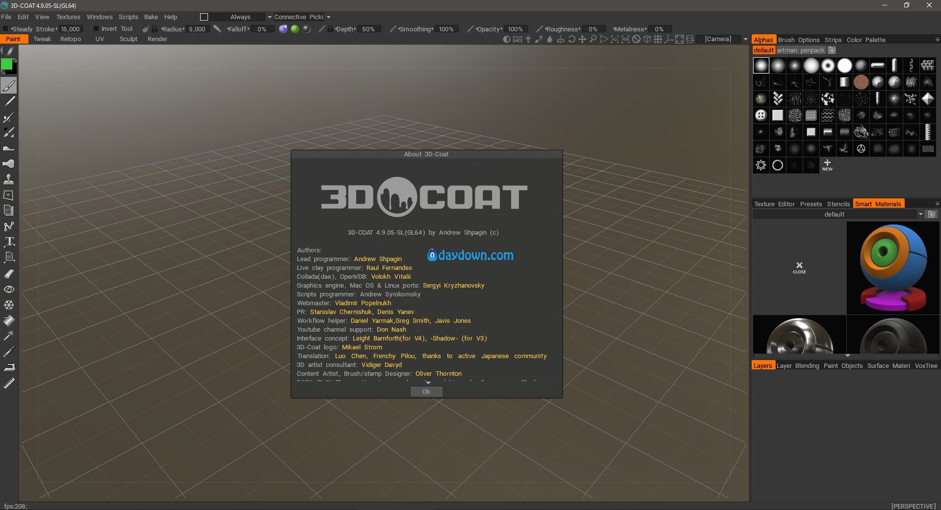Select the iron flatten tool
Screen dimensions: 941x510
tap(9, 367)
